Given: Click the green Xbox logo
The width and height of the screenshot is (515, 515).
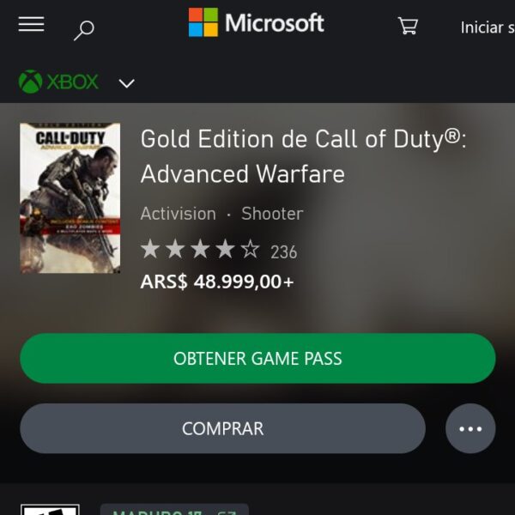Looking at the screenshot, I should tap(58, 82).
